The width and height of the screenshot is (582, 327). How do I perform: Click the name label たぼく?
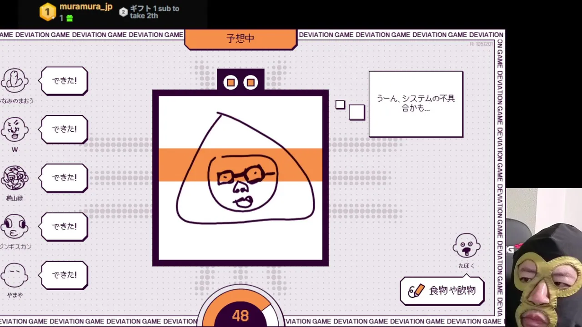pos(466,266)
